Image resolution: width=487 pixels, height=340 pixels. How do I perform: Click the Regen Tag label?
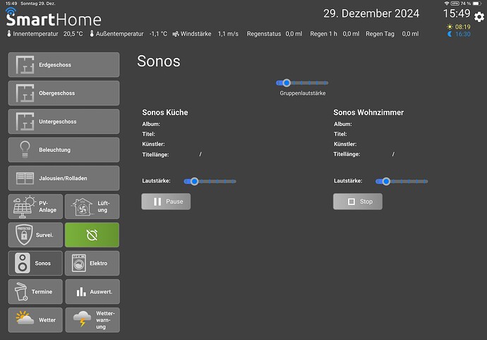[x=380, y=34]
